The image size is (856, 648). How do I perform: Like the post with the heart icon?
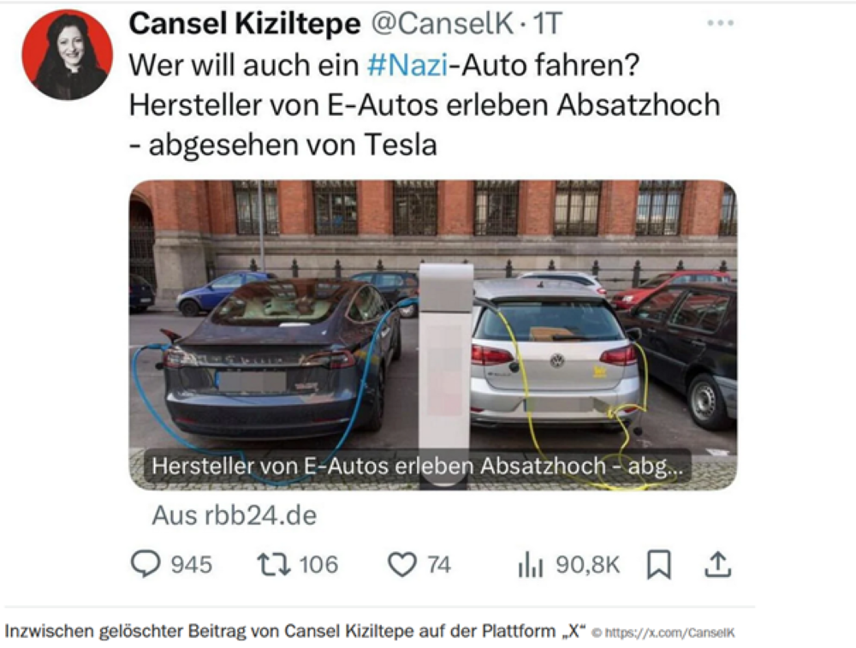[x=402, y=564]
